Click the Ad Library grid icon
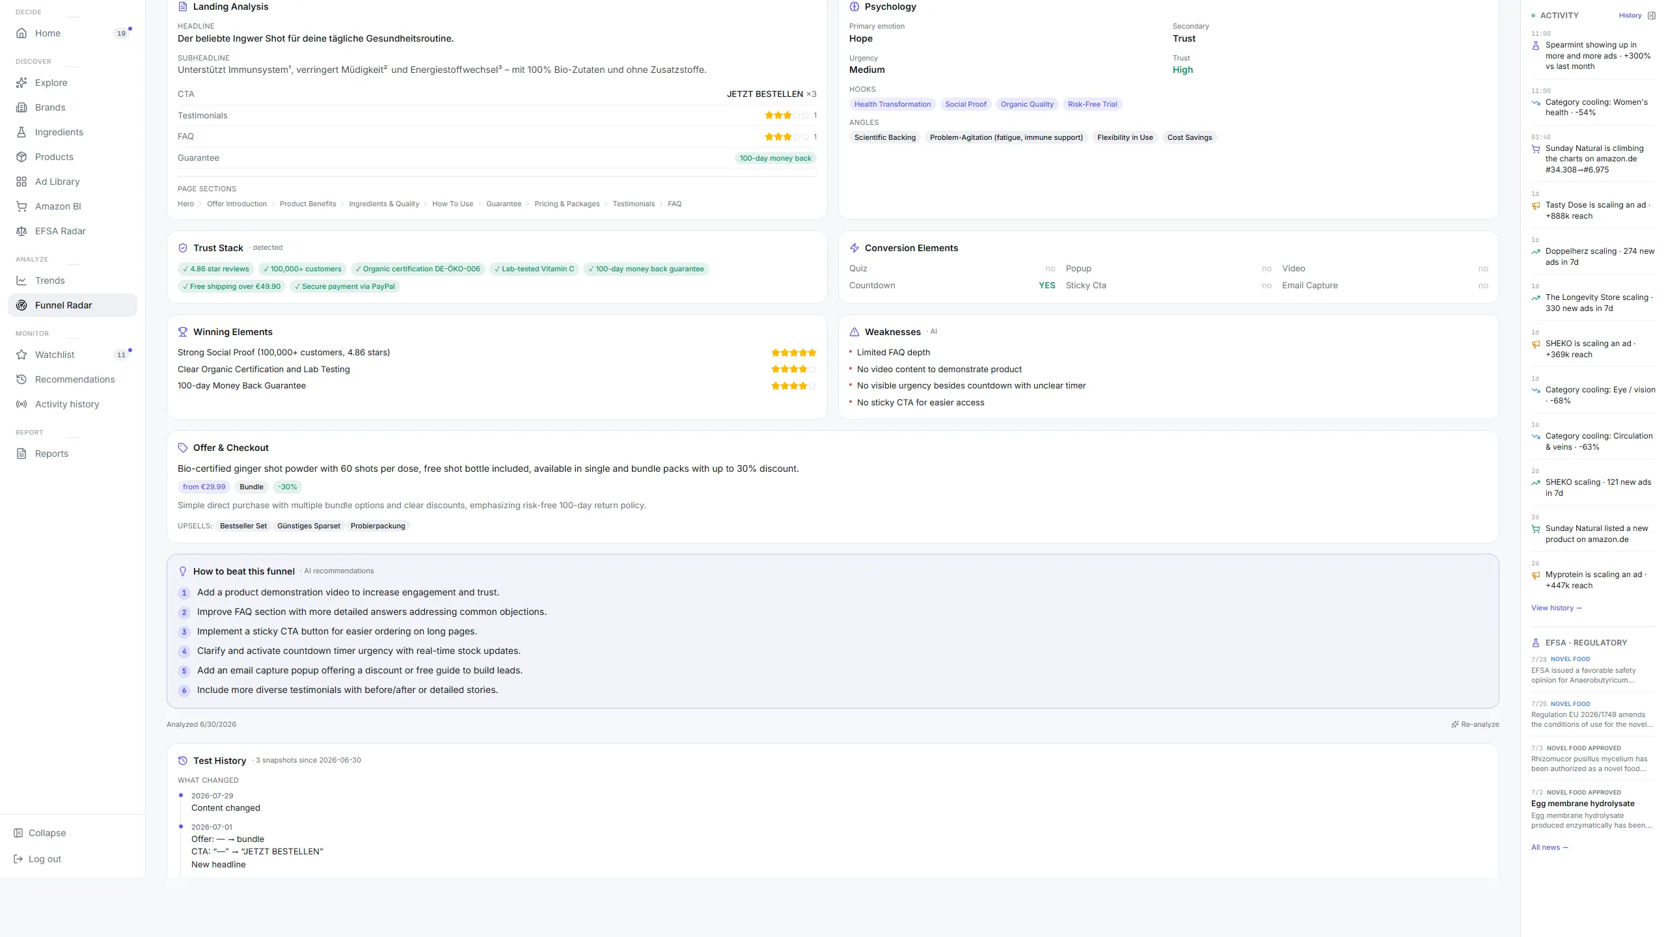 [21, 182]
